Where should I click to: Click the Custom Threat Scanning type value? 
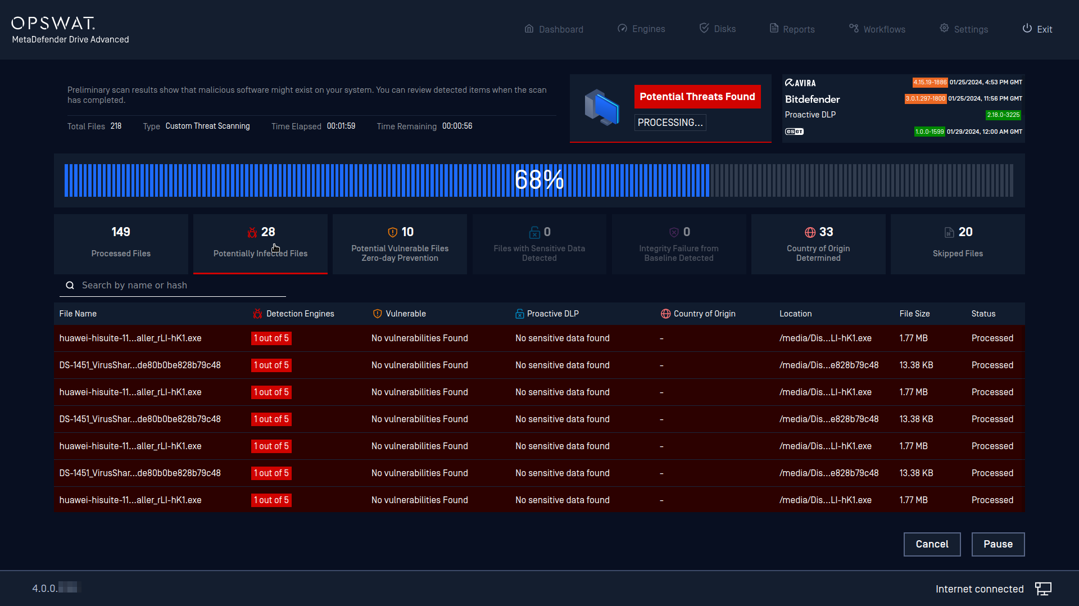(207, 126)
